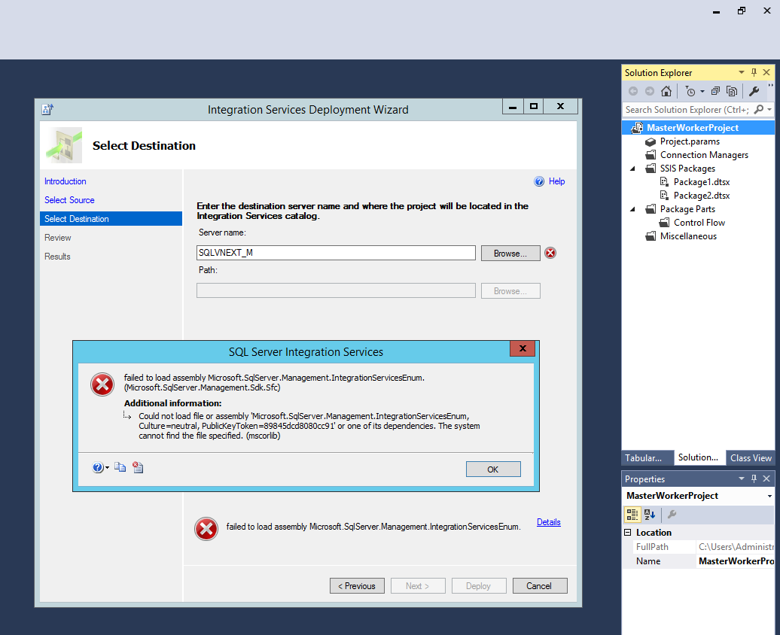Focus the Search Solution Explorer box
Screen dimensions: 780x635
click(687, 109)
